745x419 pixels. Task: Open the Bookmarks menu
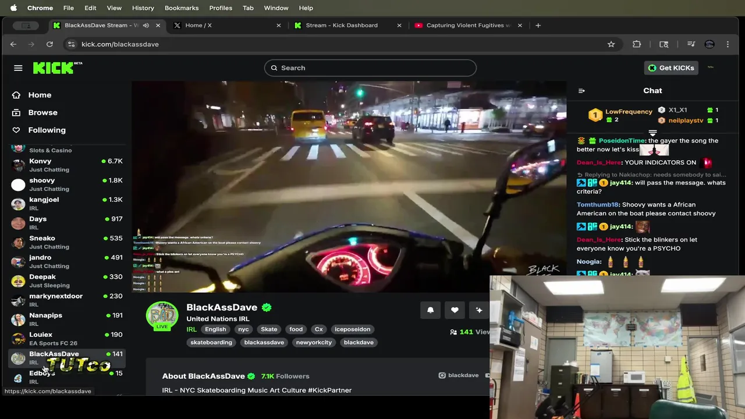click(182, 8)
